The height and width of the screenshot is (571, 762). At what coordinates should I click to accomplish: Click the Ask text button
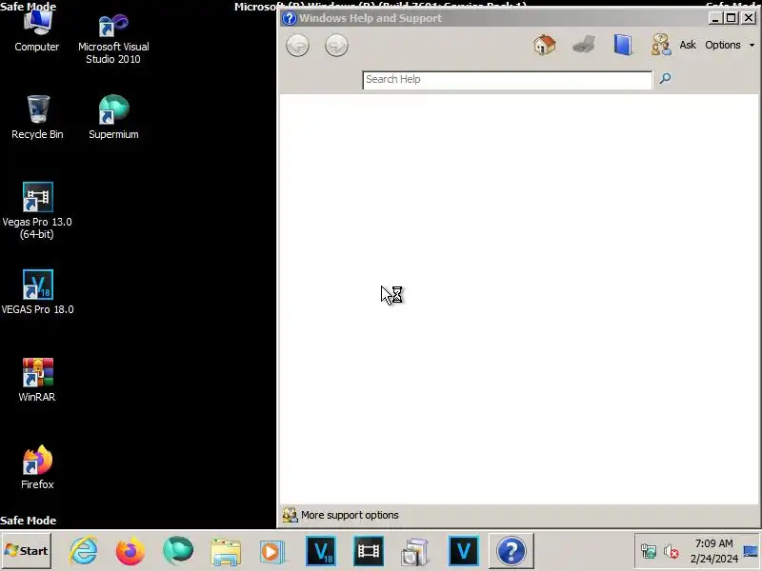pos(688,45)
